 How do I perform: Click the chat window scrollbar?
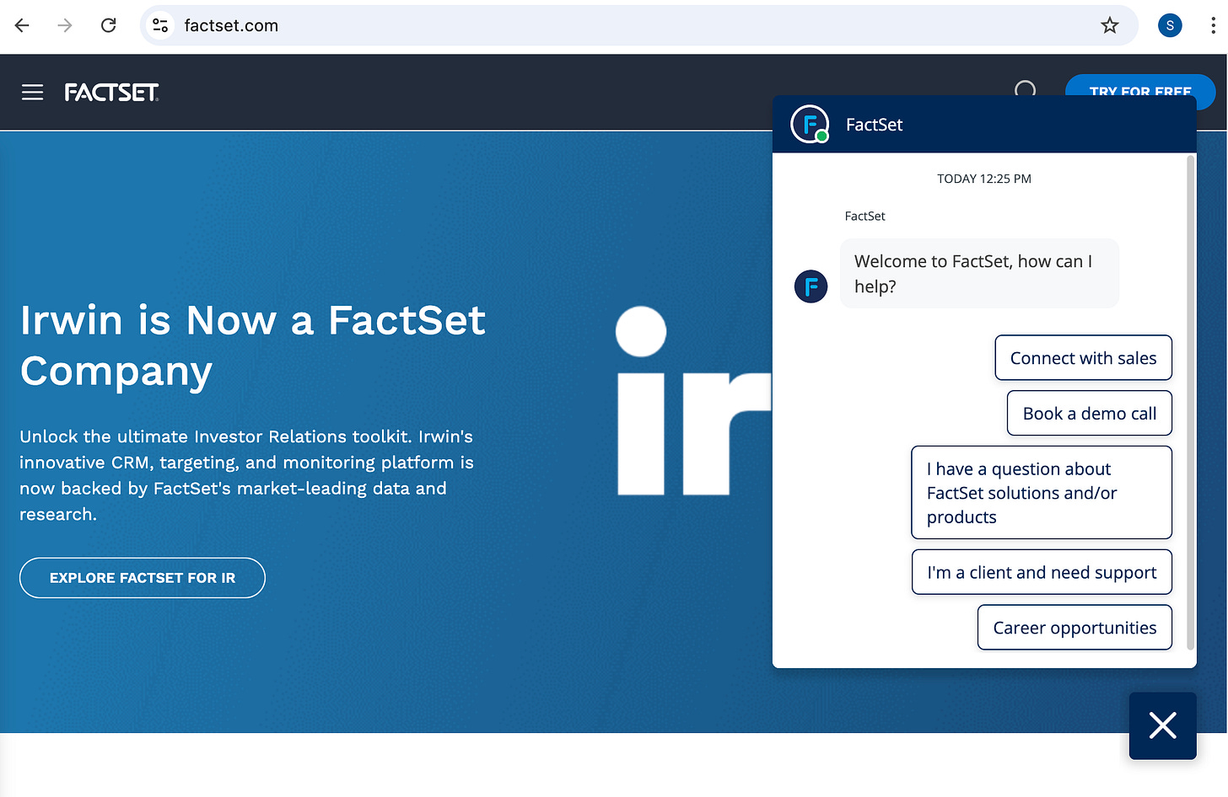(x=1191, y=403)
